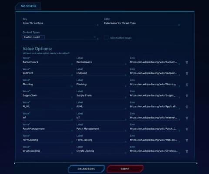This screenshot has height=174, width=209.
Task: Open the Content Types dropdown
Action: click(x=61, y=37)
